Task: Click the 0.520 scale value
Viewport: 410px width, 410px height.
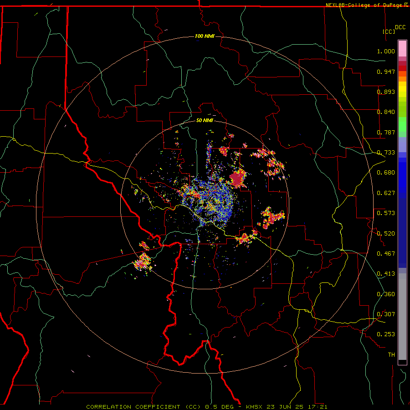Action: pyautogui.click(x=386, y=234)
